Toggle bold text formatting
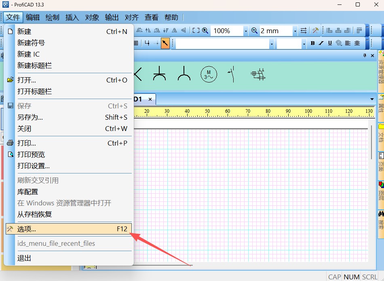 pyautogui.click(x=312, y=43)
